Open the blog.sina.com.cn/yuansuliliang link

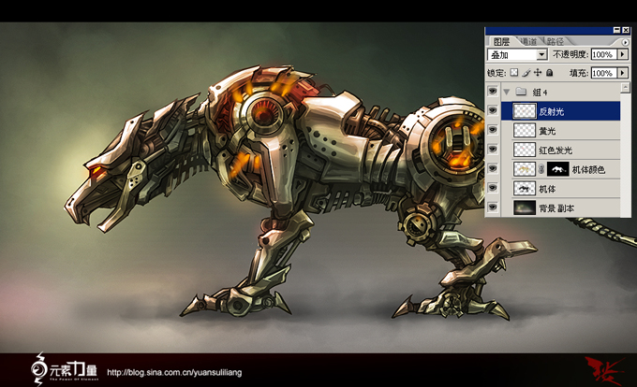(x=174, y=372)
